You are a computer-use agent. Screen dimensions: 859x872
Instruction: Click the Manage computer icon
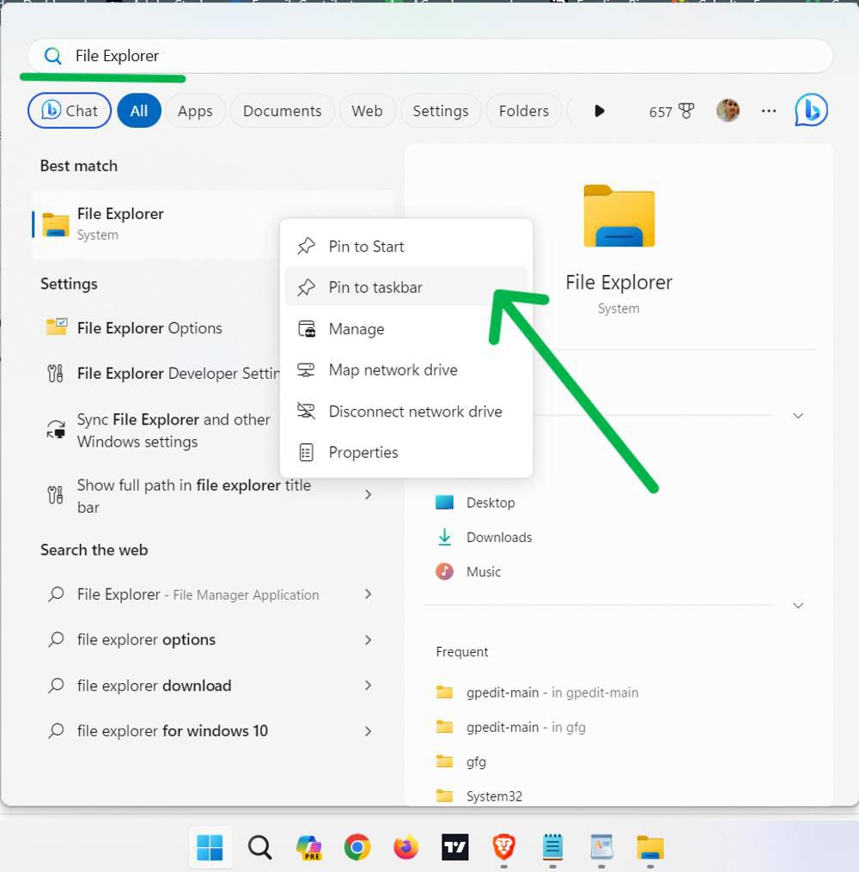307,329
